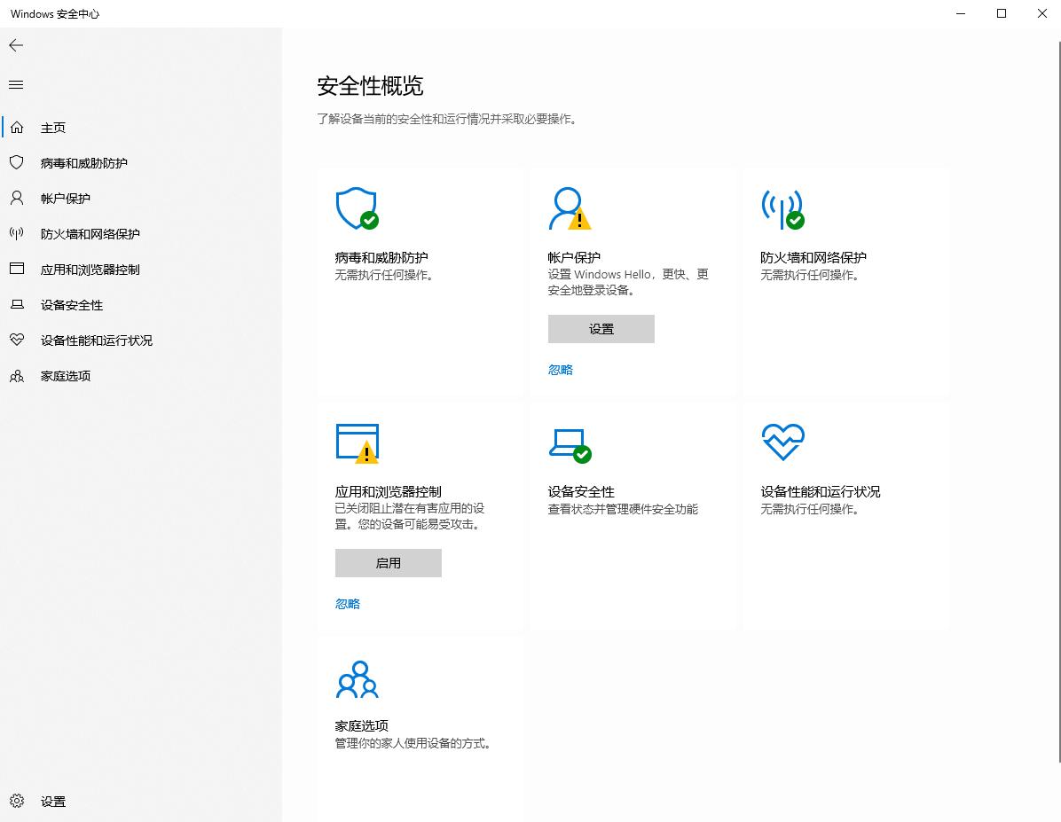Select the 防火墙和网络保护 firewall icon
Screen dimensions: 1061x822
click(784, 208)
